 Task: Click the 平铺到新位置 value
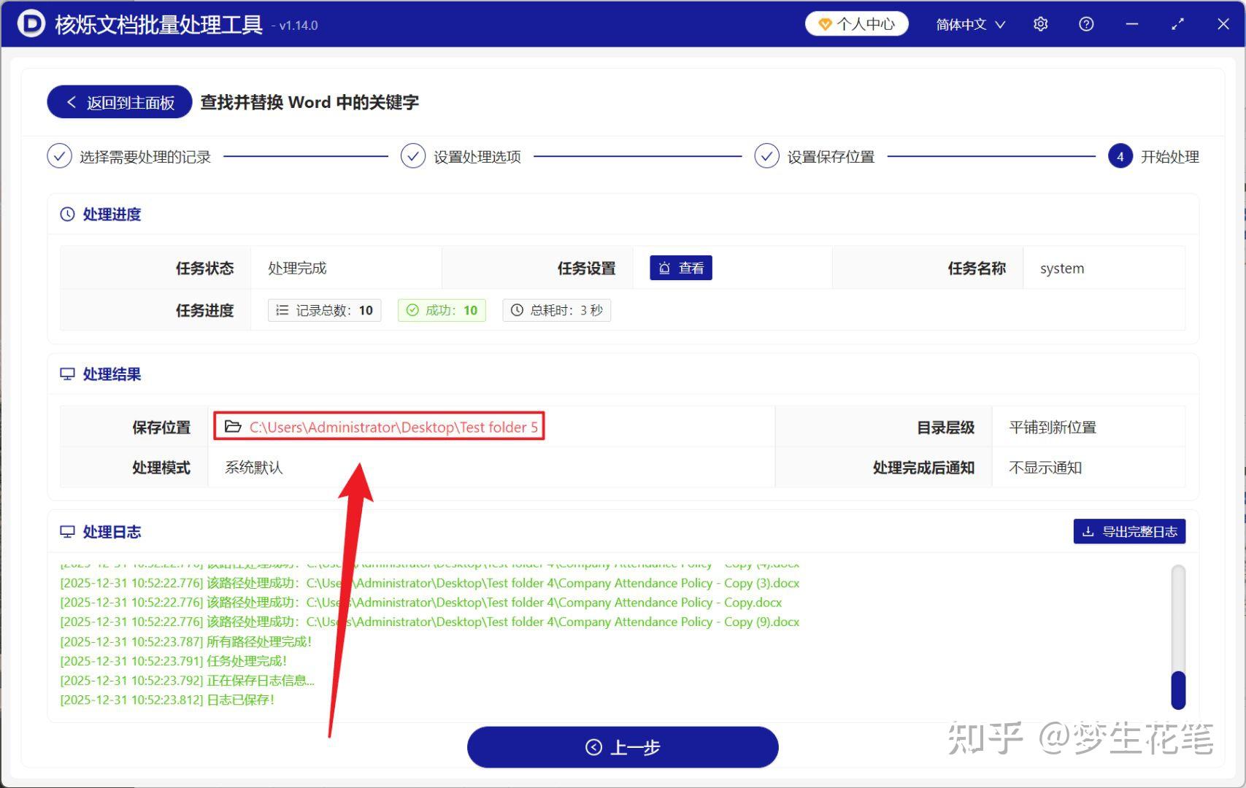(x=1053, y=428)
